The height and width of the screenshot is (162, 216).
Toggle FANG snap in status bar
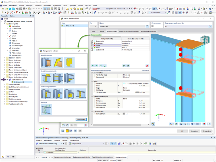click(x=100, y=161)
